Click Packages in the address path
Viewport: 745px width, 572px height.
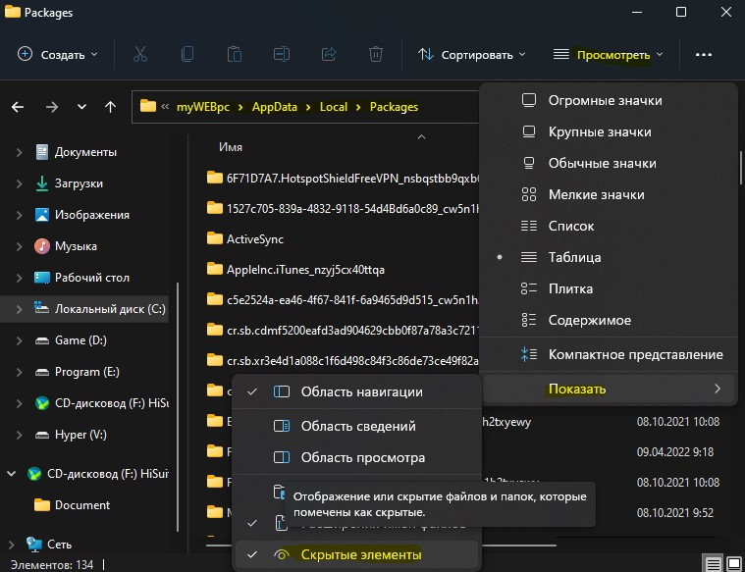(394, 106)
